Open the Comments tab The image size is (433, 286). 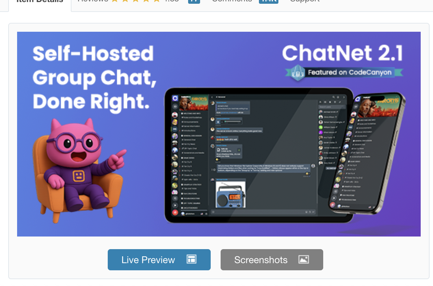tap(232, 1)
